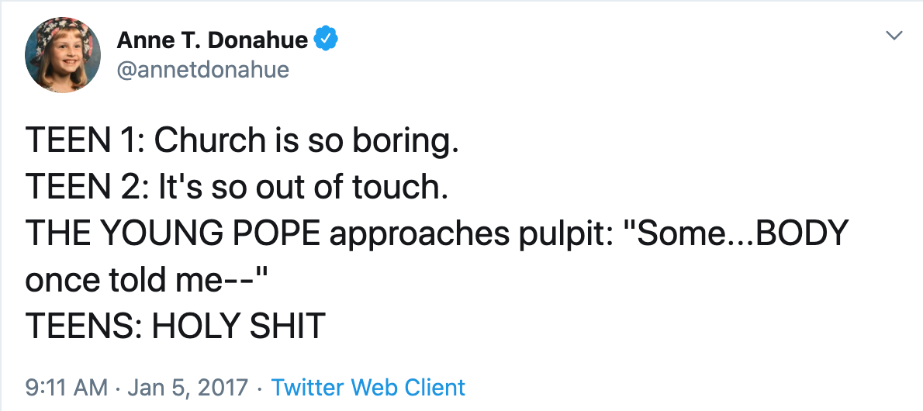Select the Jan 5, 2017 date
923x411 pixels.
pos(187,388)
